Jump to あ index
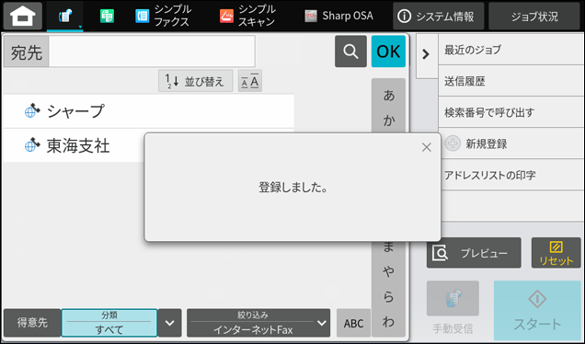This screenshot has width=585, height=344. click(389, 96)
